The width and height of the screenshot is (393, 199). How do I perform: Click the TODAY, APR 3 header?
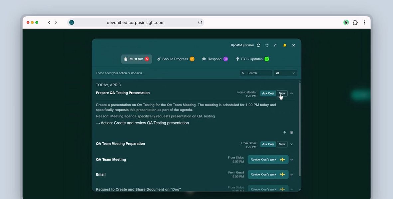click(x=108, y=85)
